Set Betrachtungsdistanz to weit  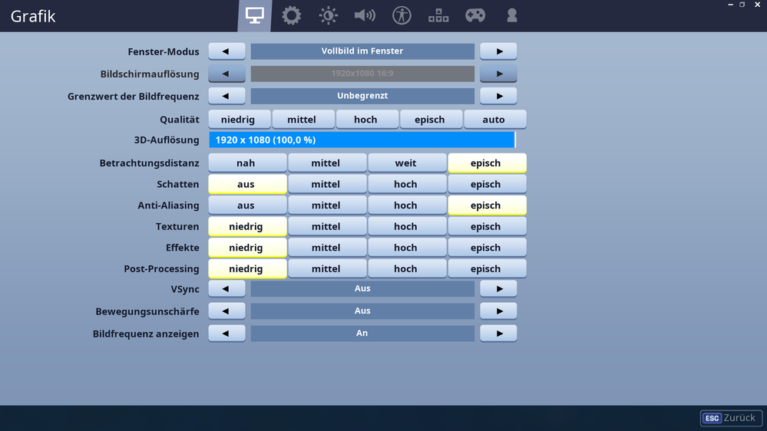(x=405, y=163)
